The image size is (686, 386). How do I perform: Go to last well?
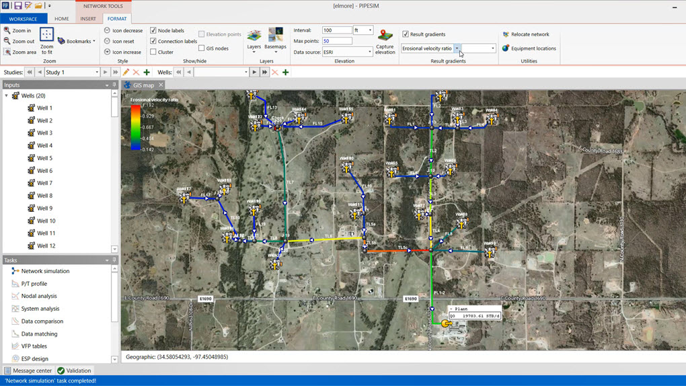tap(265, 72)
